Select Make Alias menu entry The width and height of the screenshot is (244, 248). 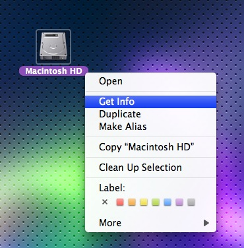[150, 127]
